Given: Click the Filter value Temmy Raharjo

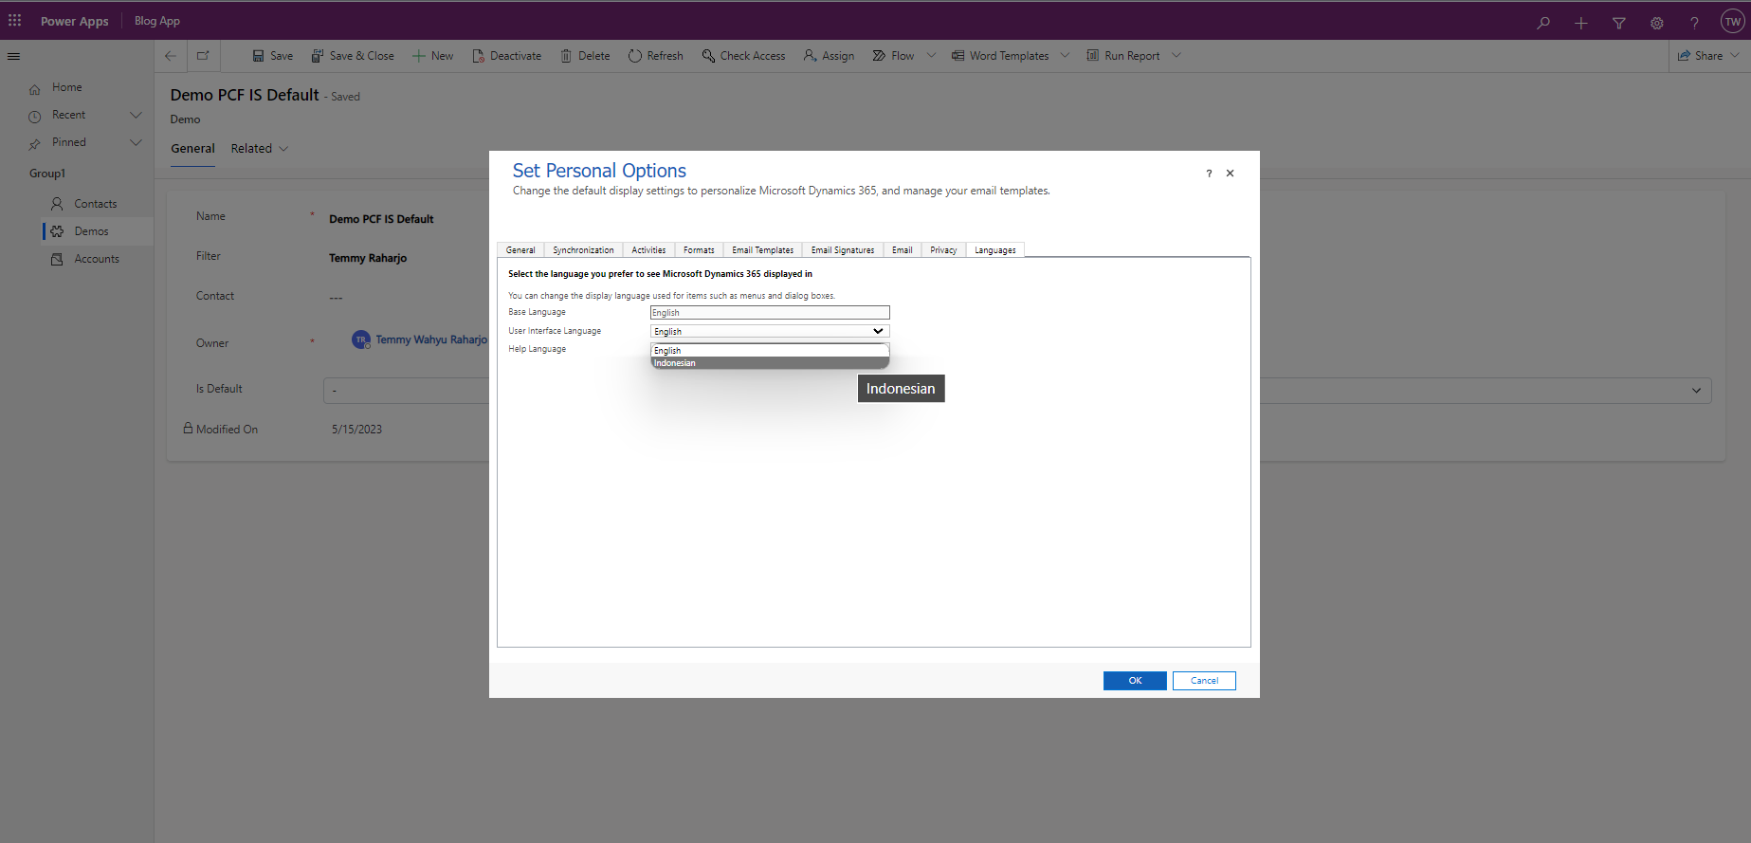Looking at the screenshot, I should [x=368, y=258].
